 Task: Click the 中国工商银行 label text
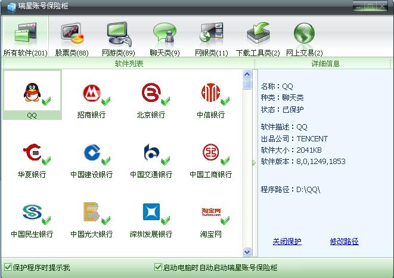211,174
